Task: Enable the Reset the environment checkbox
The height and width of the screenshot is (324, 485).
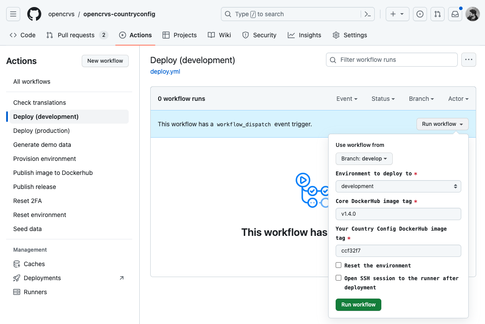Action: pos(339,265)
